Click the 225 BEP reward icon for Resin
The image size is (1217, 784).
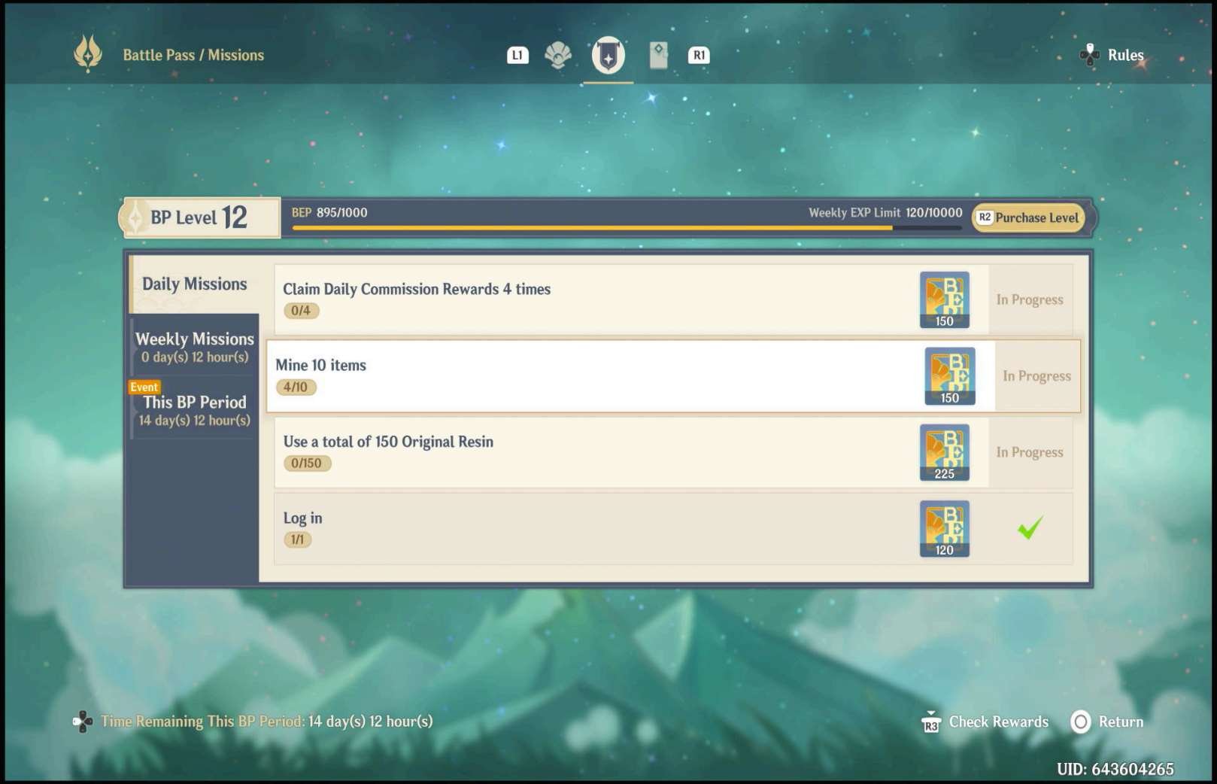[x=944, y=452]
